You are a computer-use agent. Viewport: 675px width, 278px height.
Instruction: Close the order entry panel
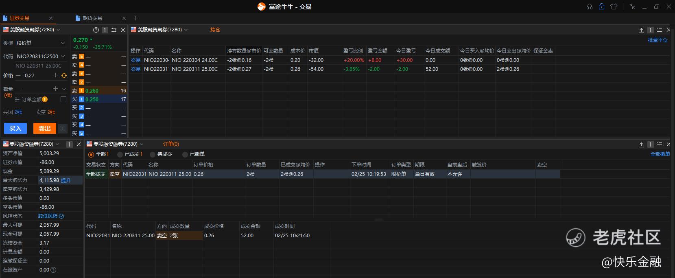click(x=123, y=30)
